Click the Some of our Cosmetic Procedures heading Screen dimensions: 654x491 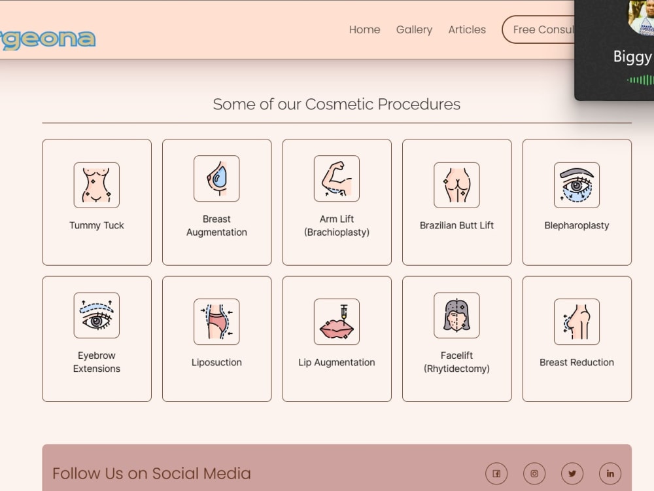(x=337, y=104)
